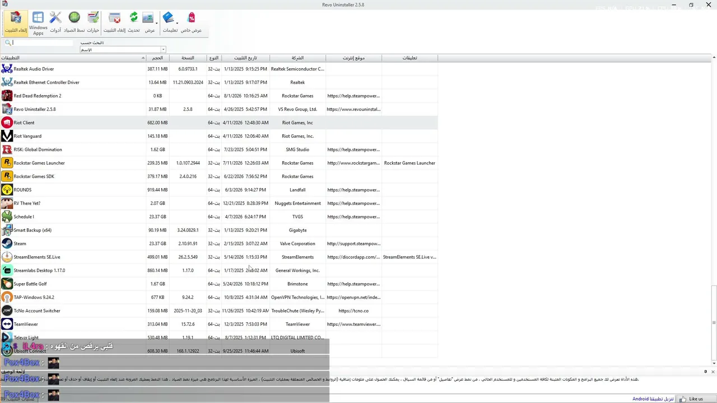This screenshot has width=717, height=403.
Task: Open the special offer (عرض خاص) tag icon
Action: pyautogui.click(x=191, y=23)
